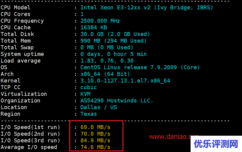The image size is (242, 152).
Task: Click the KVM virtualization value
Action: pyautogui.click(x=85, y=94)
